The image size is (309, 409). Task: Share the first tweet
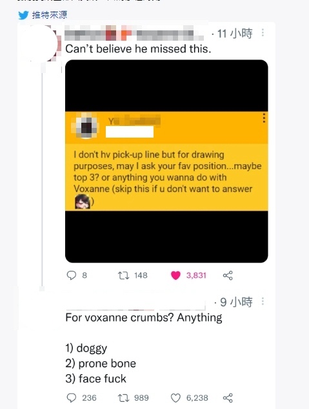[x=228, y=275]
